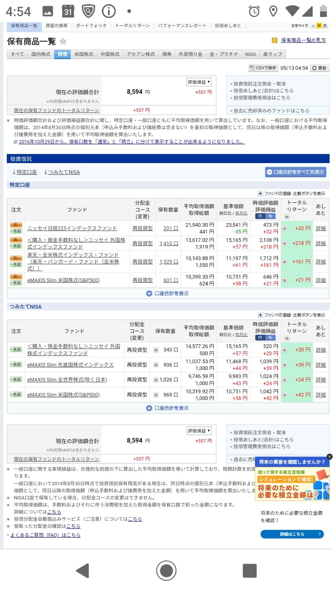
Task: Open 保有商品一覧の見方 link
Action: point(303,40)
